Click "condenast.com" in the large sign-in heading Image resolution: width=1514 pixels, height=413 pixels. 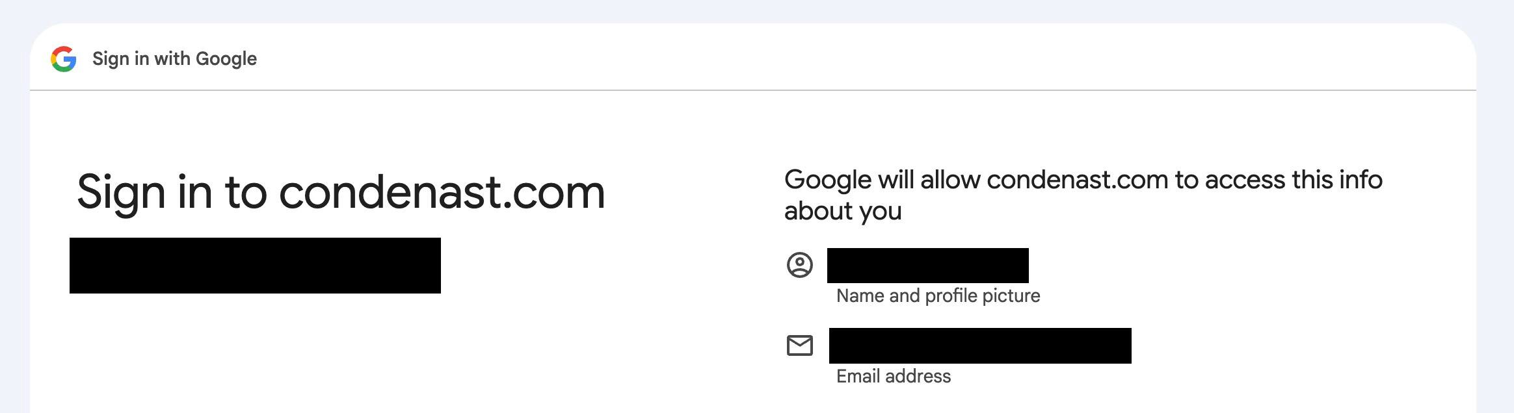[442, 192]
